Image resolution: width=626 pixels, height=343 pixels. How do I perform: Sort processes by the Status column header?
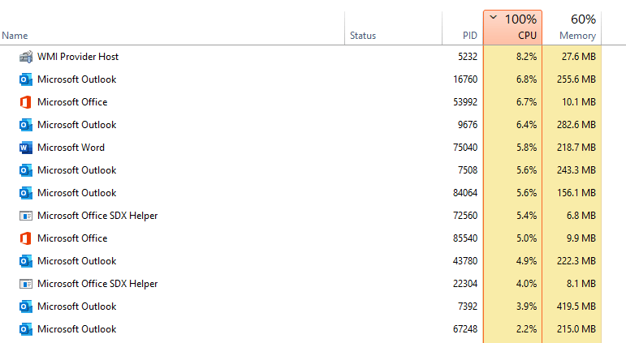[x=362, y=36]
